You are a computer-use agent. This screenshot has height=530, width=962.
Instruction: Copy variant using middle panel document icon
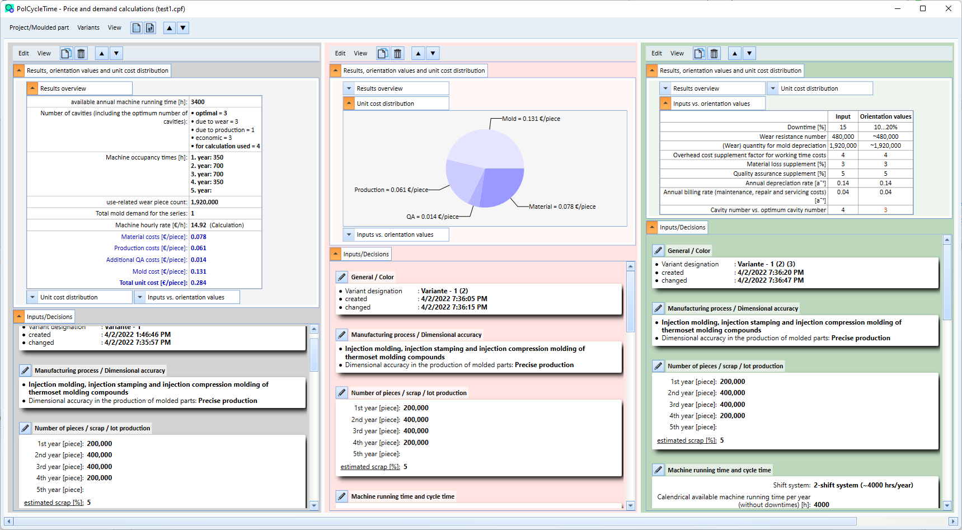383,54
